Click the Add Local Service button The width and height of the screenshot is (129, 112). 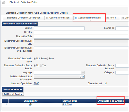pos(13,94)
